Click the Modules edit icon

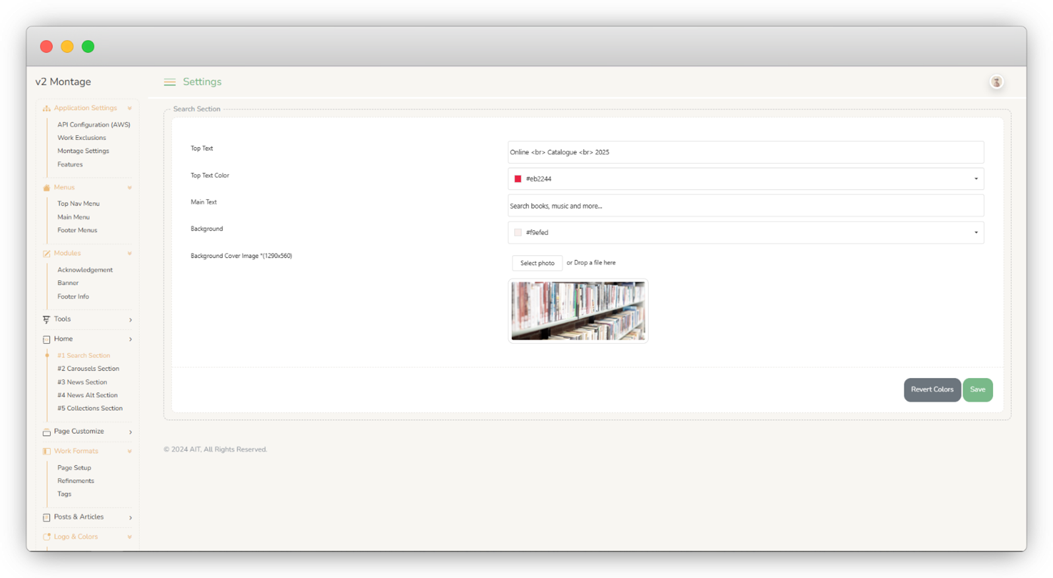(x=46, y=253)
